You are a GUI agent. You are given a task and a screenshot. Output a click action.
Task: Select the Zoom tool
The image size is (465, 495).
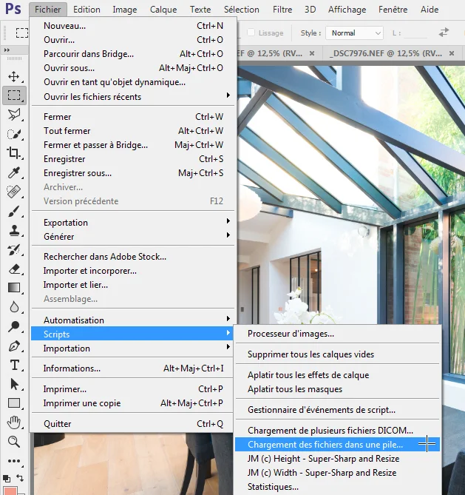[14, 442]
